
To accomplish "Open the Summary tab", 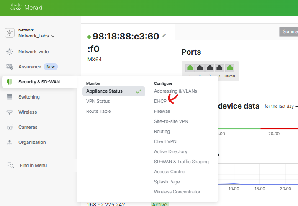I will [x=289, y=31].
